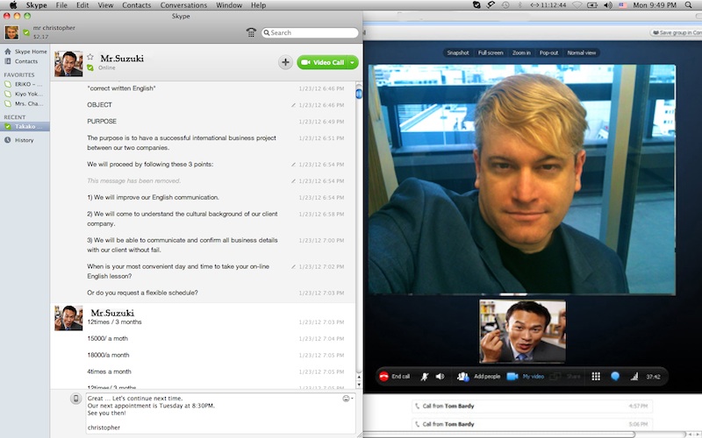Click first 'Call from Tom Bardy' 4:57 PM entry
The height and width of the screenshot is (438, 702).
[532, 406]
